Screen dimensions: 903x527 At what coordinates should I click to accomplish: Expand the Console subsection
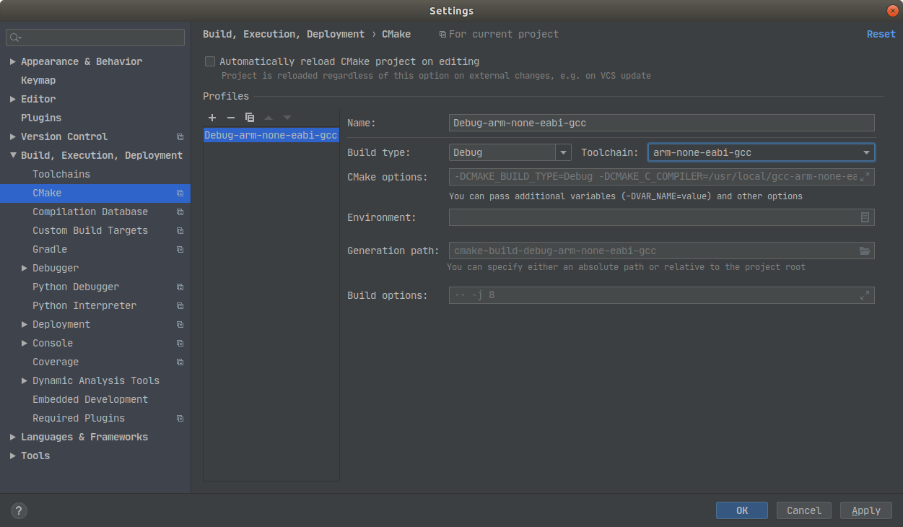[x=25, y=343]
